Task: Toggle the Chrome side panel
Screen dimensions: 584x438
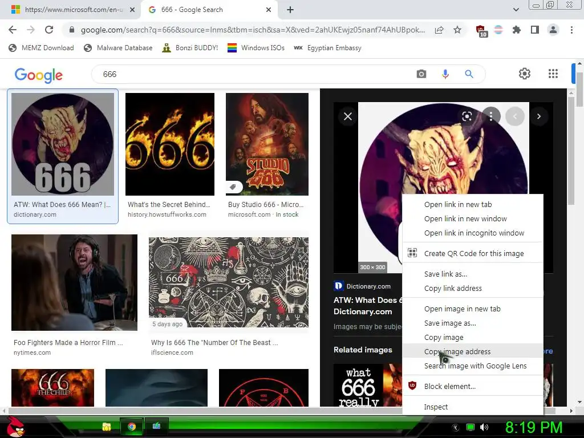Action: (535, 30)
